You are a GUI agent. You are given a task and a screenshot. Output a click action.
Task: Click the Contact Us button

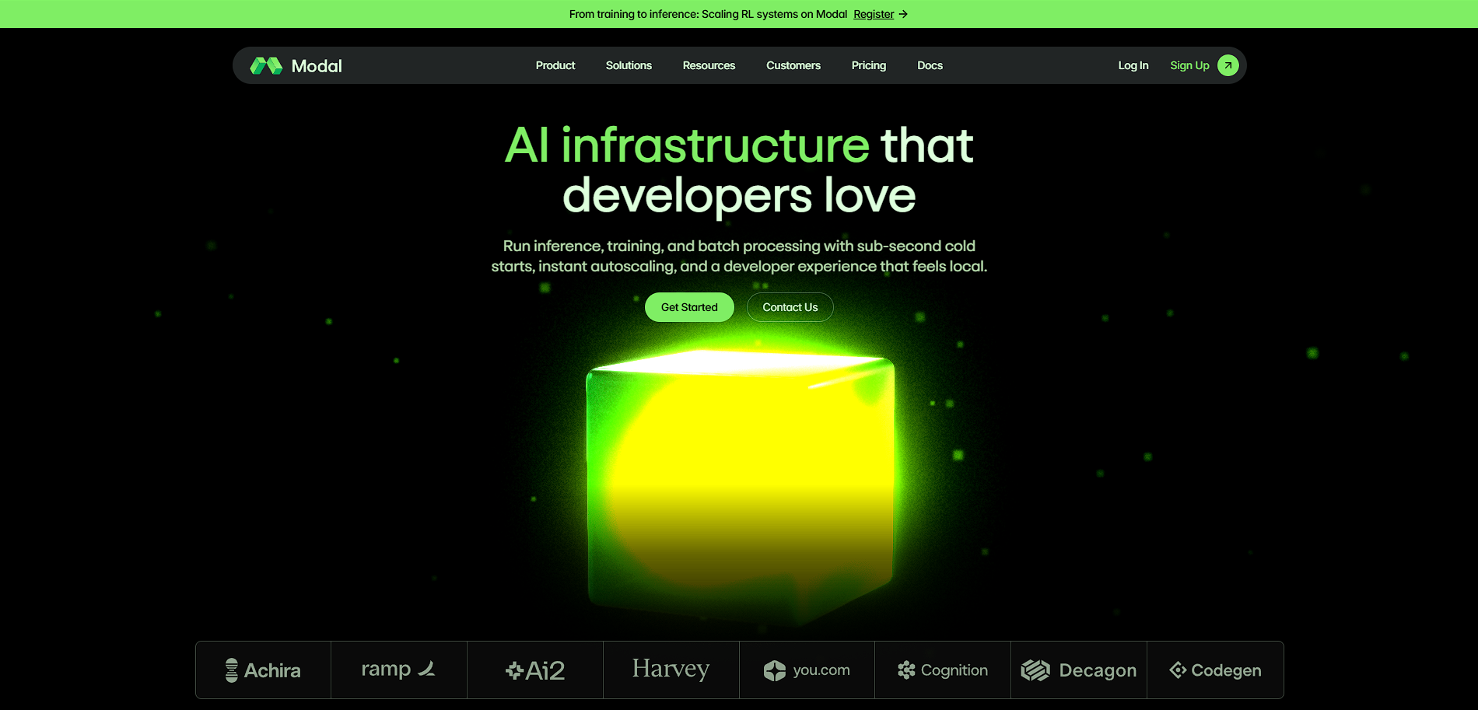pos(790,307)
